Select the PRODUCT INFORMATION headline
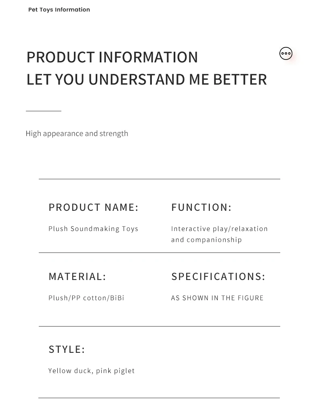The image size is (319, 420). tap(112, 57)
